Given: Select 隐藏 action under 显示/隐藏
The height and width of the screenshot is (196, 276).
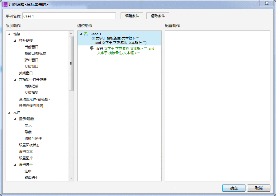Looking at the screenshot, I should pyautogui.click(x=28, y=132).
